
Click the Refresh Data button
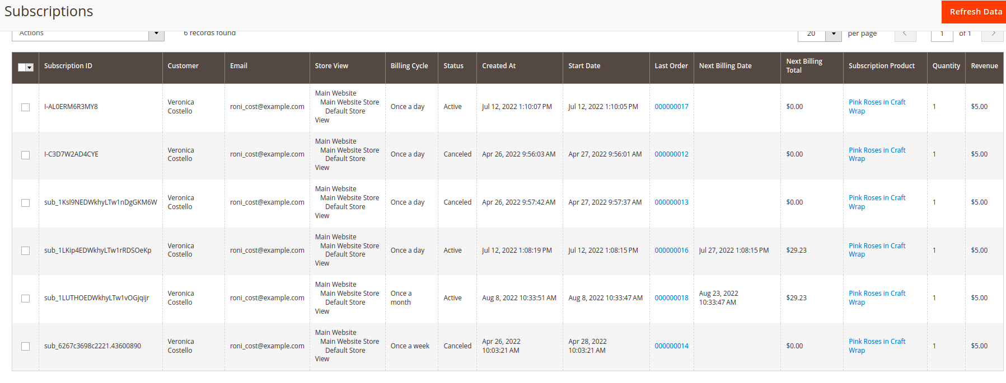click(974, 12)
